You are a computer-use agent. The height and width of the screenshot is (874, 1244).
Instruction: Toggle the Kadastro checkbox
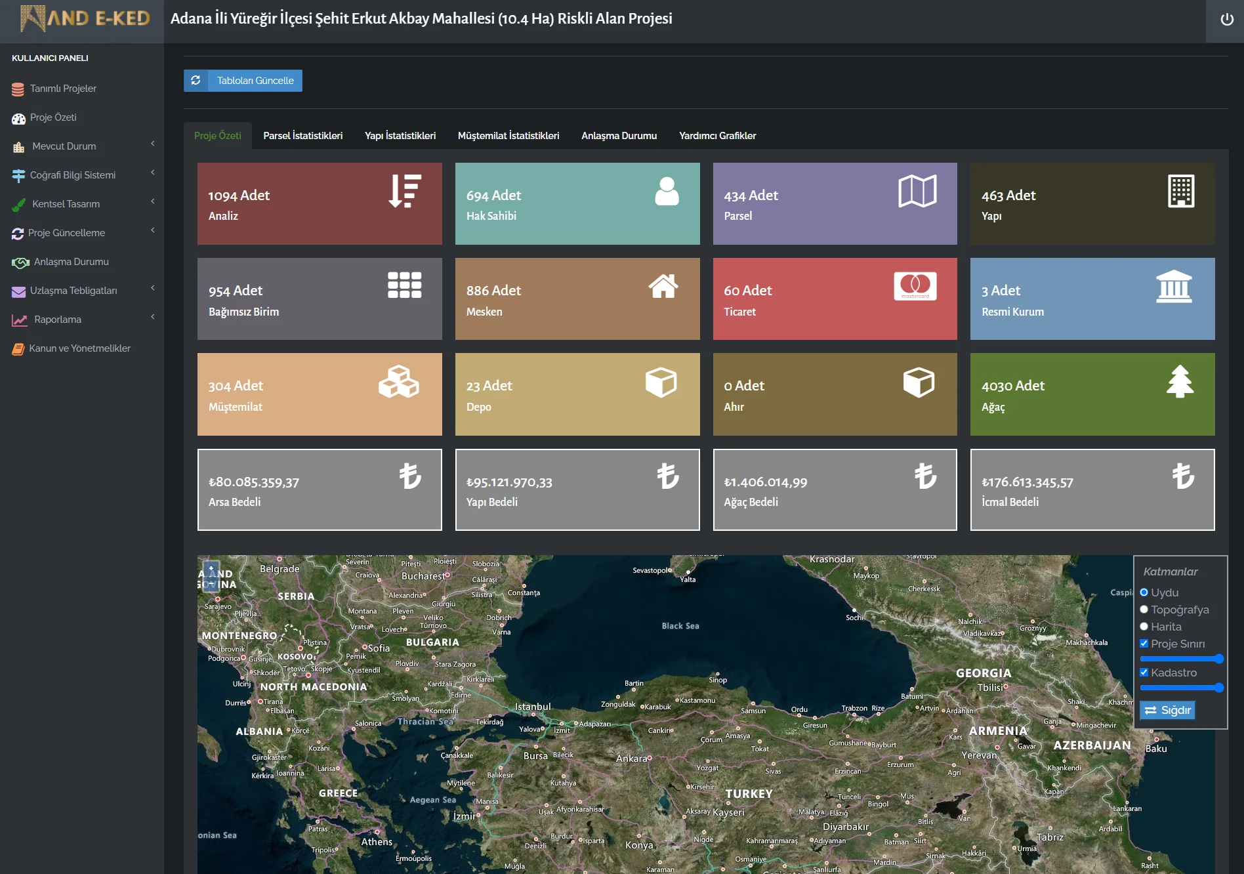tap(1144, 673)
